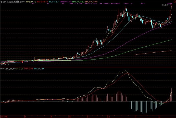Select the yellow rectangle drawn on chart
The height and width of the screenshot is (118, 176).
tap(53, 57)
